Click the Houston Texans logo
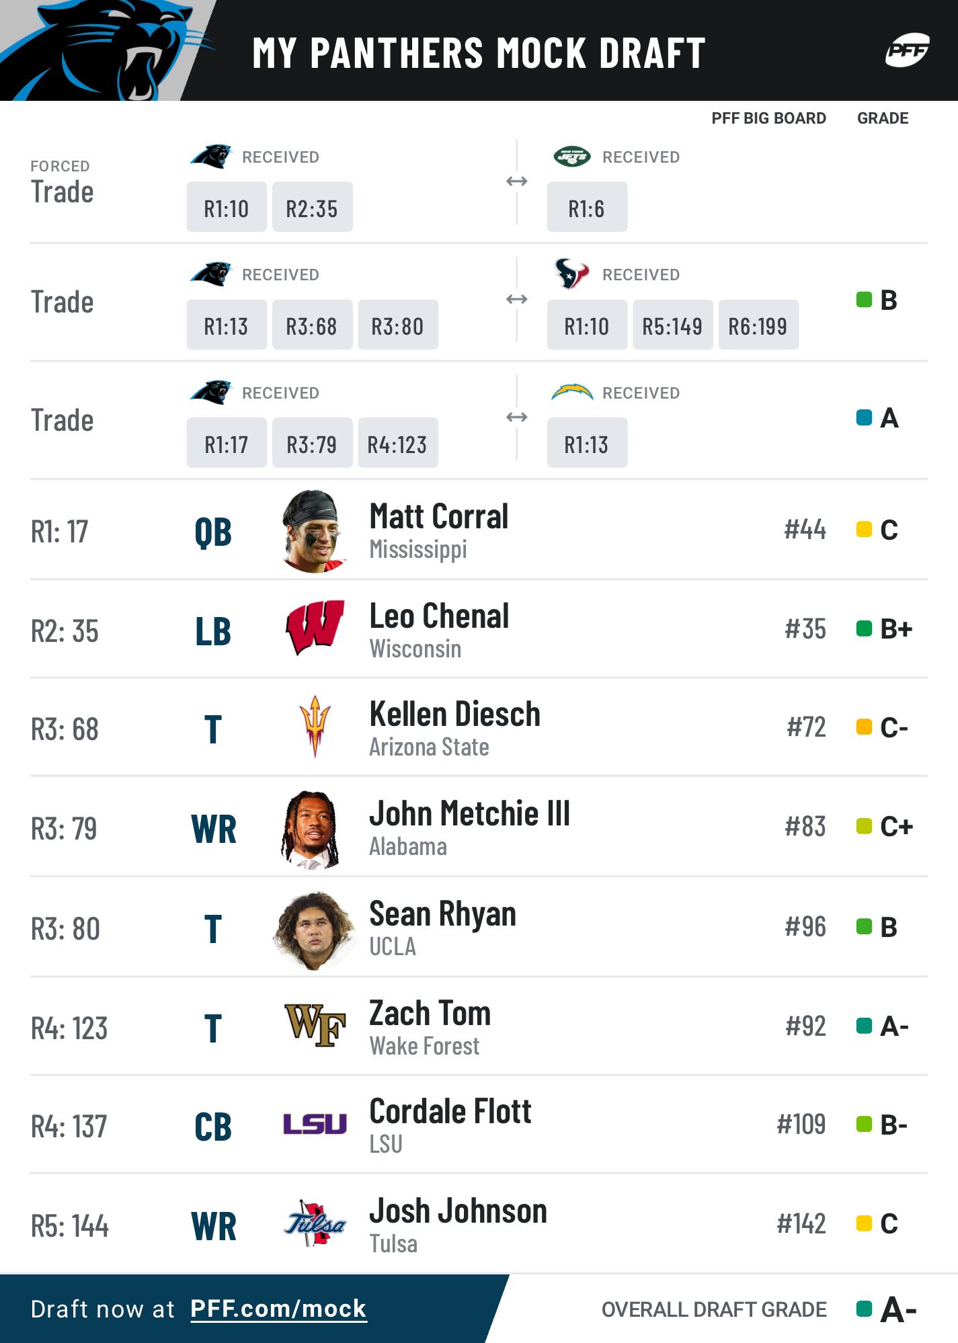The image size is (958, 1343). point(571,274)
